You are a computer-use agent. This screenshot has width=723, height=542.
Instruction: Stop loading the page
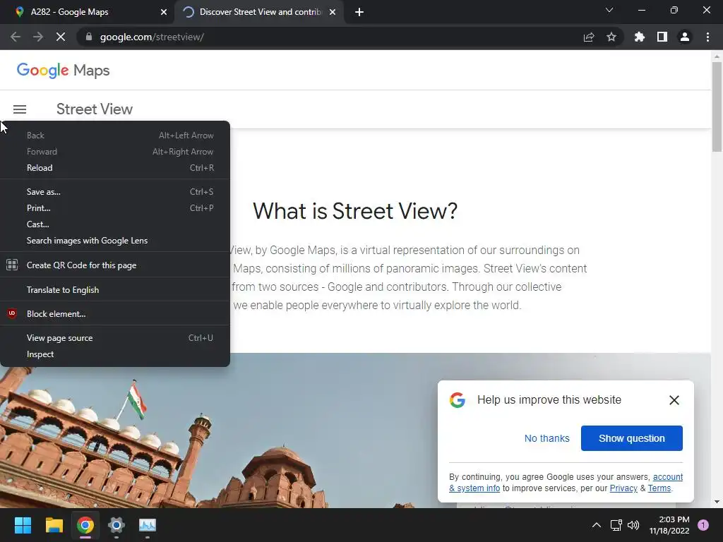tap(61, 37)
